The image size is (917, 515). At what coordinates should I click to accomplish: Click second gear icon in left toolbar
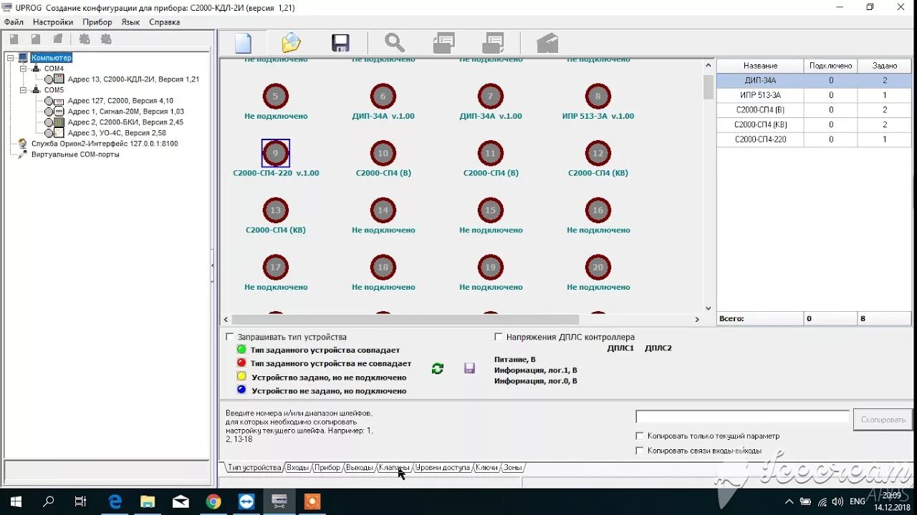click(106, 39)
